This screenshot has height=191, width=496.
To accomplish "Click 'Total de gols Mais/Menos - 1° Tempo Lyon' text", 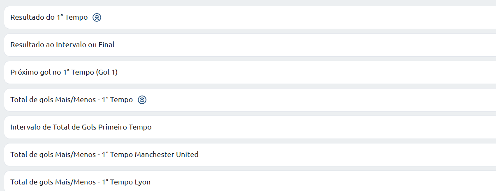I will (81, 182).
